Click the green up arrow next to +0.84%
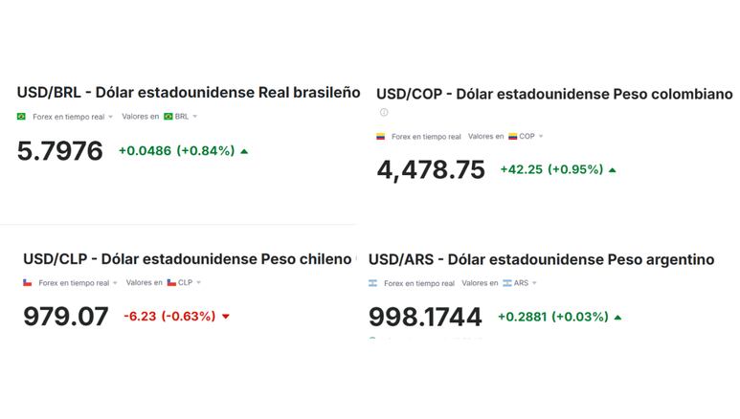This screenshot has width=740, height=419. (244, 151)
